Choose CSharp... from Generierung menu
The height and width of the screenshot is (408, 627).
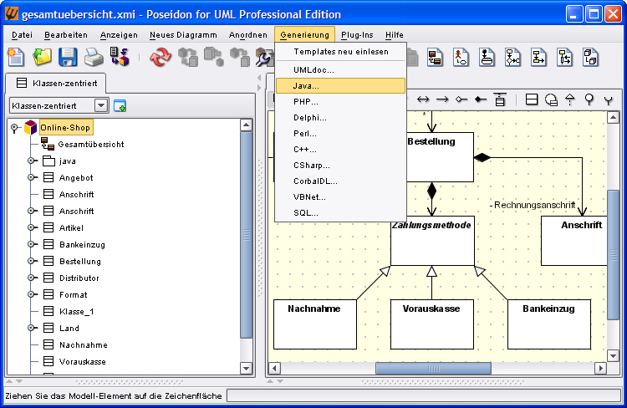(x=341, y=166)
